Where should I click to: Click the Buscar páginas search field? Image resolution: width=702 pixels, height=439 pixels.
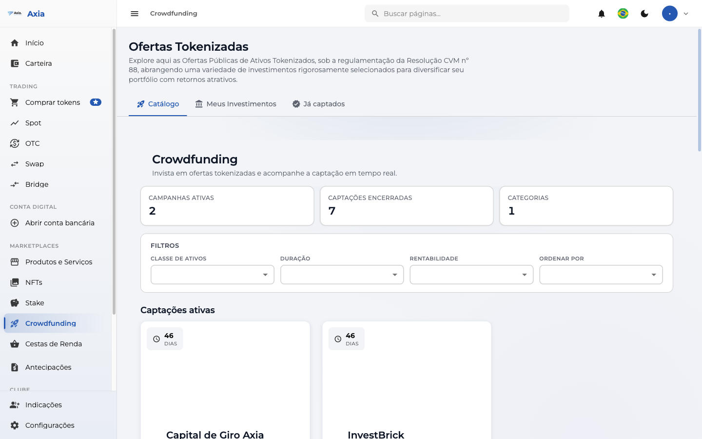(467, 14)
